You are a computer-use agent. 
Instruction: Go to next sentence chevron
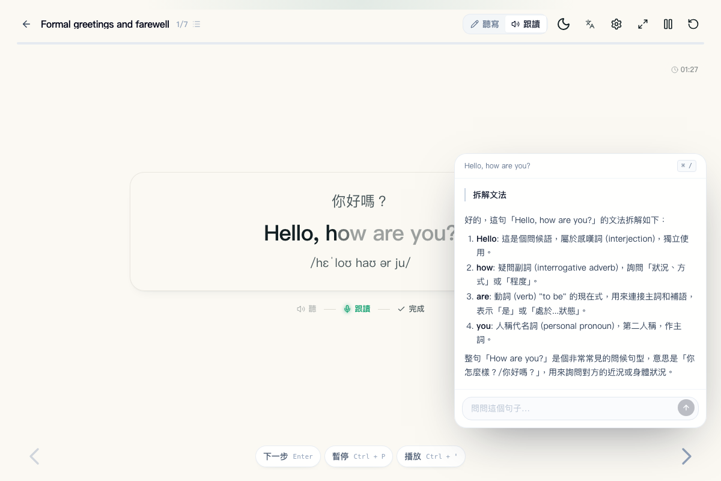[x=686, y=456]
